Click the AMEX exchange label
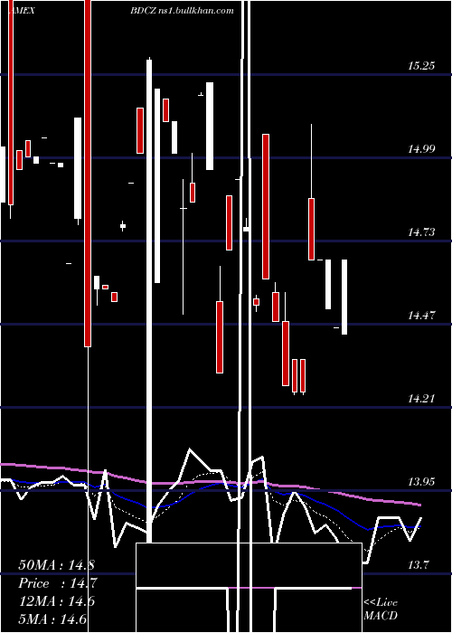The width and height of the screenshot is (452, 633). [22, 11]
